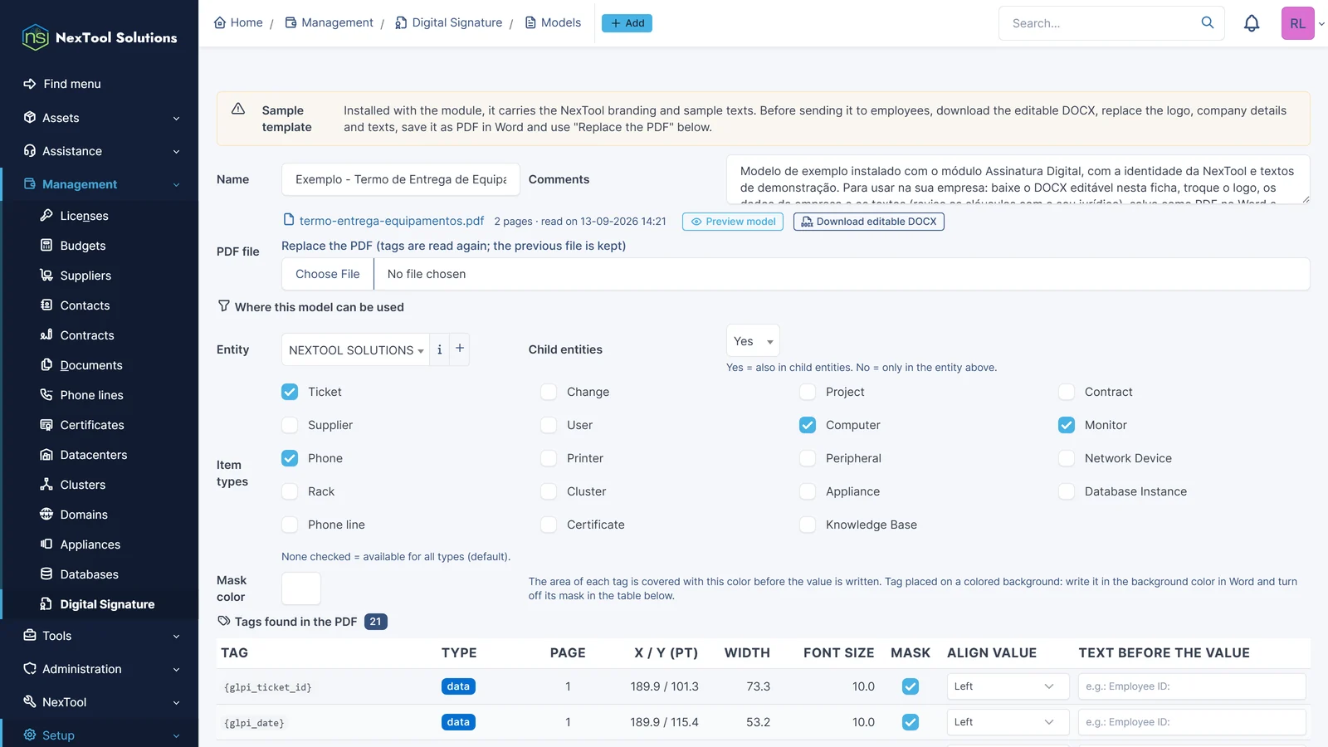Click the entity info 'i' icon
The height and width of the screenshot is (747, 1328).
[x=439, y=349]
